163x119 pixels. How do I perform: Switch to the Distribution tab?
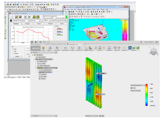[50, 24]
